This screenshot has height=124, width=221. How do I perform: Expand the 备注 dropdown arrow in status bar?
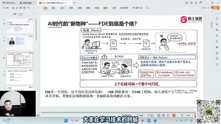[x=144, y=115]
